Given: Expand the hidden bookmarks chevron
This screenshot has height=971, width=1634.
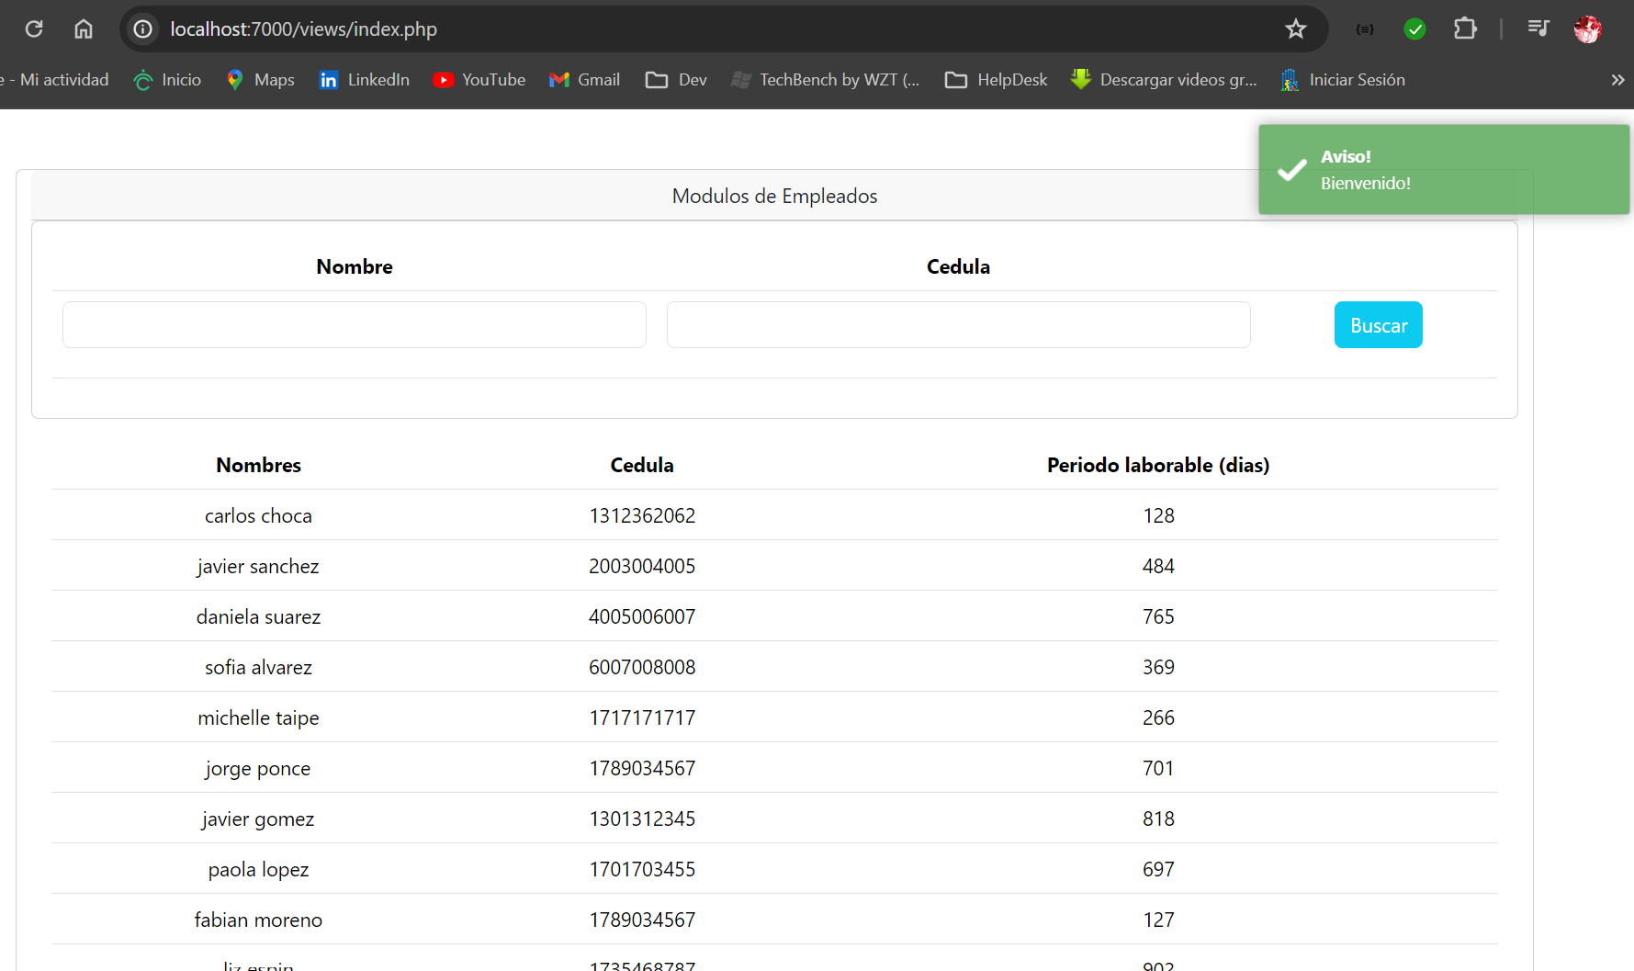Looking at the screenshot, I should pos(1617,80).
